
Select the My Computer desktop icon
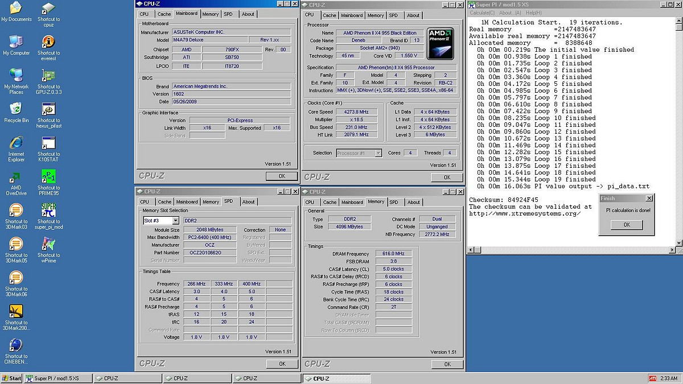point(17,46)
